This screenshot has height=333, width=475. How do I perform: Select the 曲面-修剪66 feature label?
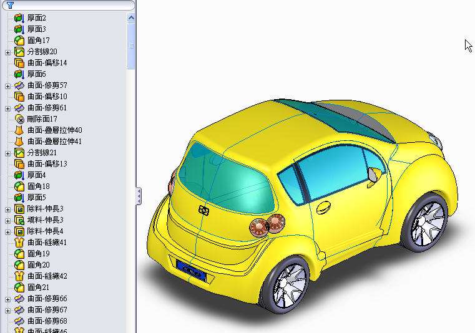pos(47,299)
